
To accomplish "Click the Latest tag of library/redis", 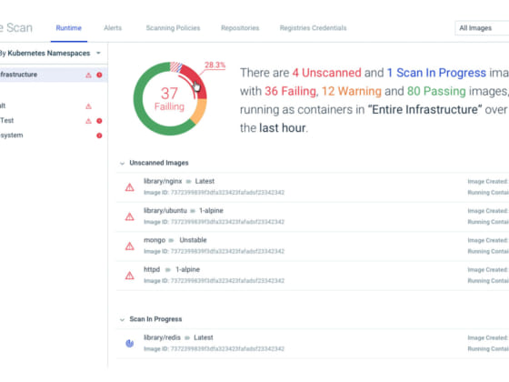I will (x=204, y=337).
